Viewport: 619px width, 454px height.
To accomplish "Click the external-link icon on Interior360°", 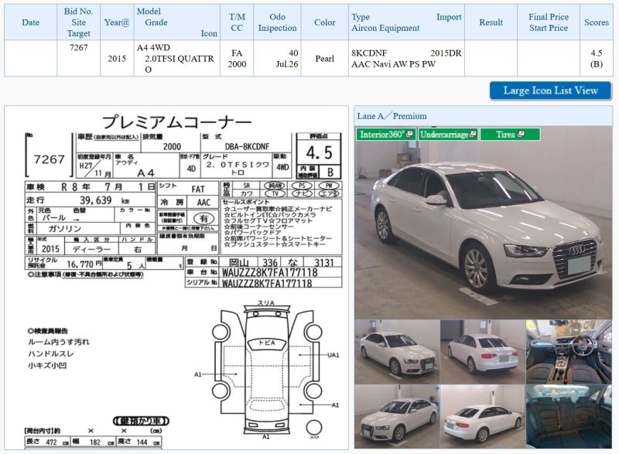I will click(x=409, y=134).
